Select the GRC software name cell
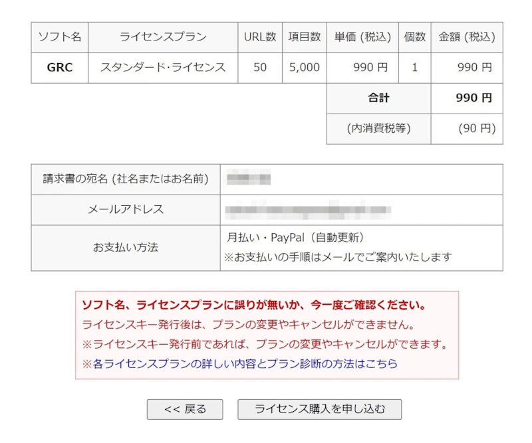This screenshot has width=532, height=443. (x=59, y=68)
